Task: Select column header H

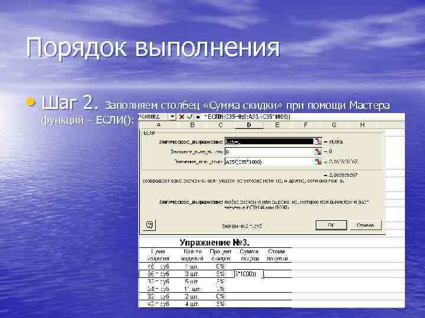Action: click(362, 125)
